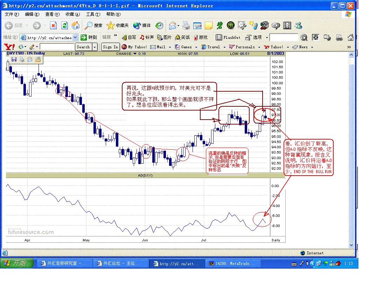This screenshot has width=369, height=291.
Task: Go to the Home page icon
Action: click(x=76, y=26)
